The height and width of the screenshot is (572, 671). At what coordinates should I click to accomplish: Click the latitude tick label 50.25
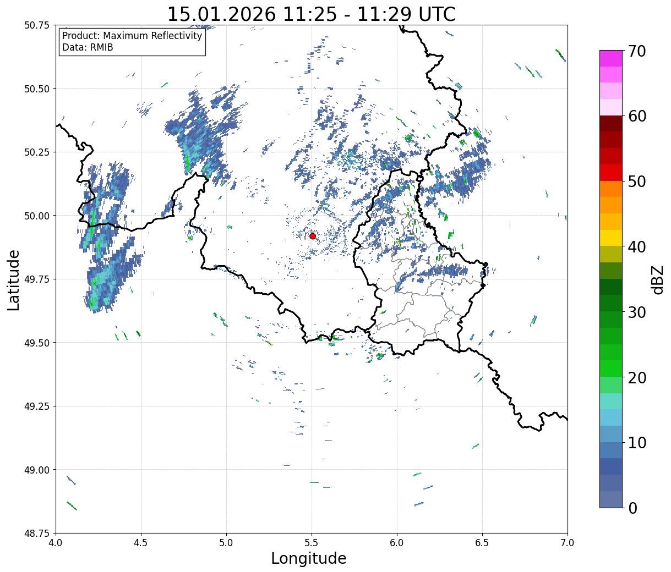tap(36, 152)
